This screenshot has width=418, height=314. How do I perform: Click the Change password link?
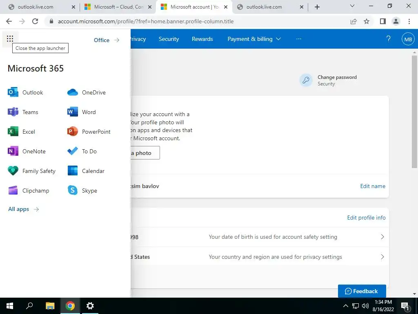coord(337,77)
